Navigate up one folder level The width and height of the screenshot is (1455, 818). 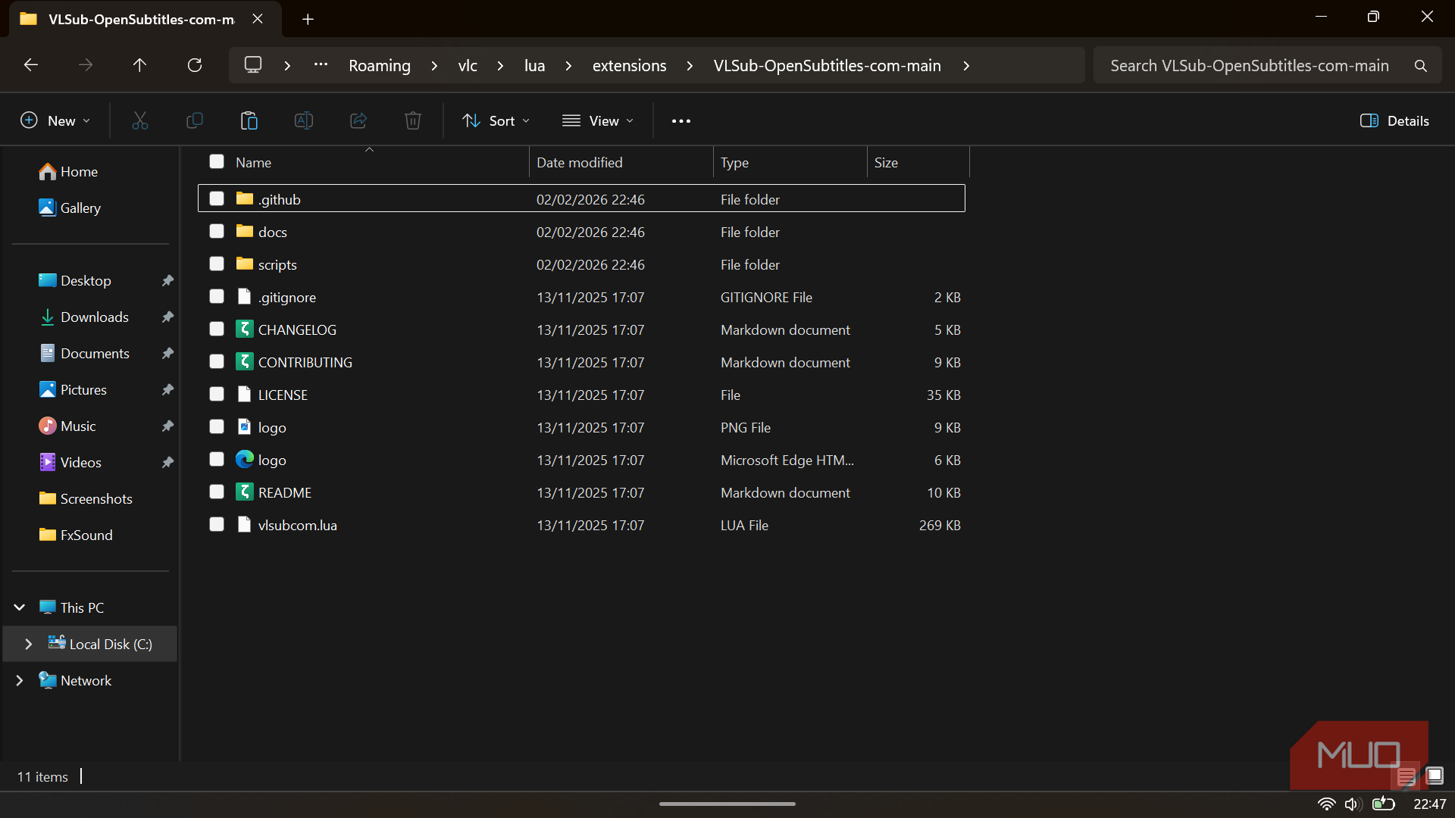139,65
